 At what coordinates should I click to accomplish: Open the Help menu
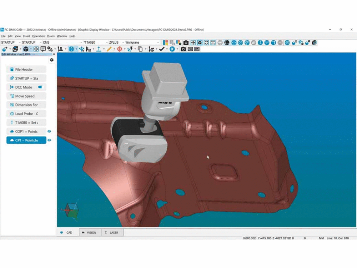pyautogui.click(x=72, y=36)
